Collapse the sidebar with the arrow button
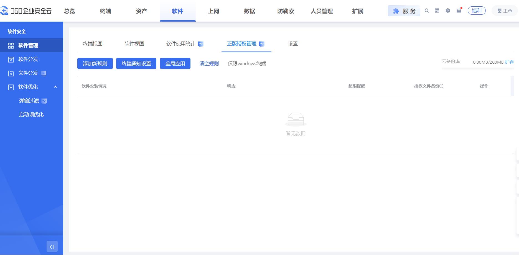The height and width of the screenshot is (255, 519). (52, 246)
